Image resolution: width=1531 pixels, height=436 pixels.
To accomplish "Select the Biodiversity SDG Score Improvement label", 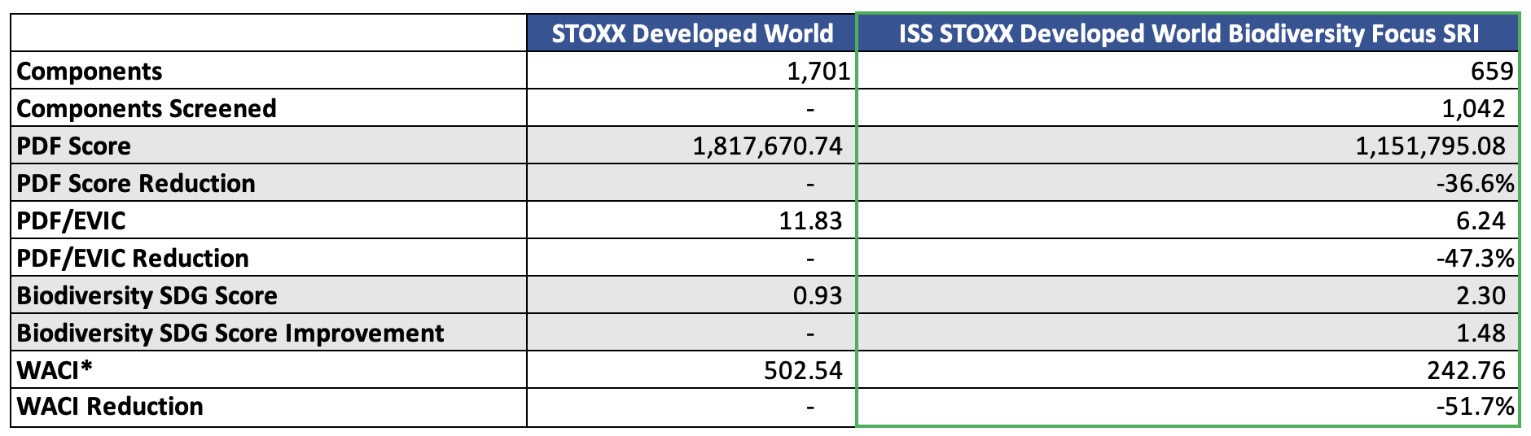I will pyautogui.click(x=230, y=334).
